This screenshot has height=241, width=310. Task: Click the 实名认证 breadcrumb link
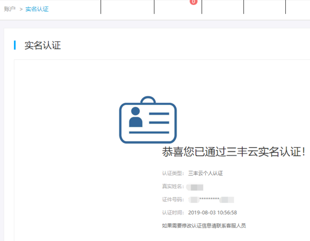(x=37, y=9)
